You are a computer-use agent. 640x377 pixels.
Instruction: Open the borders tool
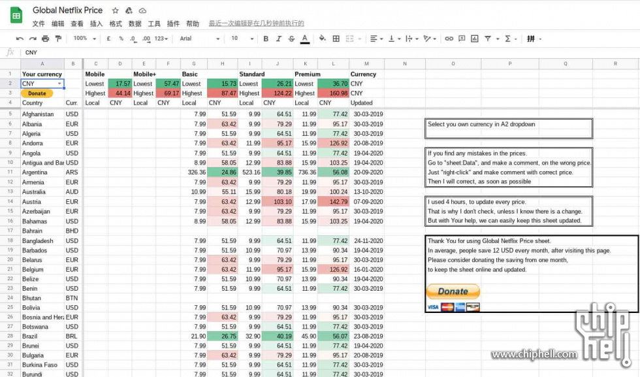336,39
